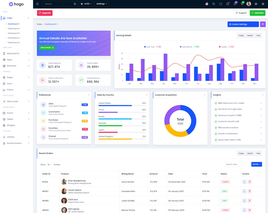Viewport: 268px width, 213px height.
Task: Click the Search Here field in Recent Orders
Action: coord(237,164)
